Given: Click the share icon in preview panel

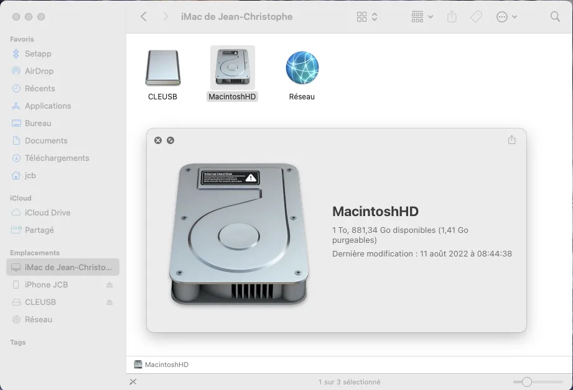Looking at the screenshot, I should pyautogui.click(x=511, y=140).
